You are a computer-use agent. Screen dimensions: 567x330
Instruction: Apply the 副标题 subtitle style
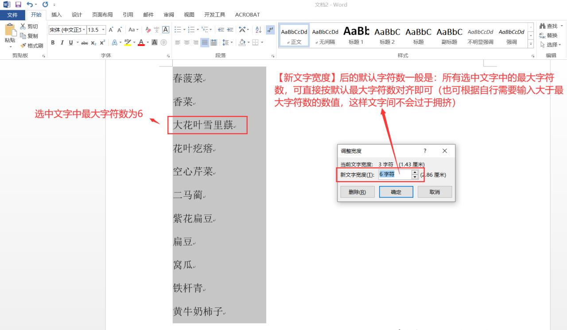pos(449,36)
